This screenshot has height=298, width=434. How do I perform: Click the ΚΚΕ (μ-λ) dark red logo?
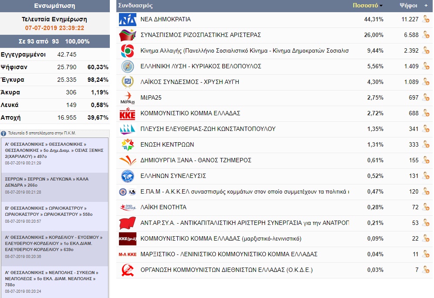128,239
